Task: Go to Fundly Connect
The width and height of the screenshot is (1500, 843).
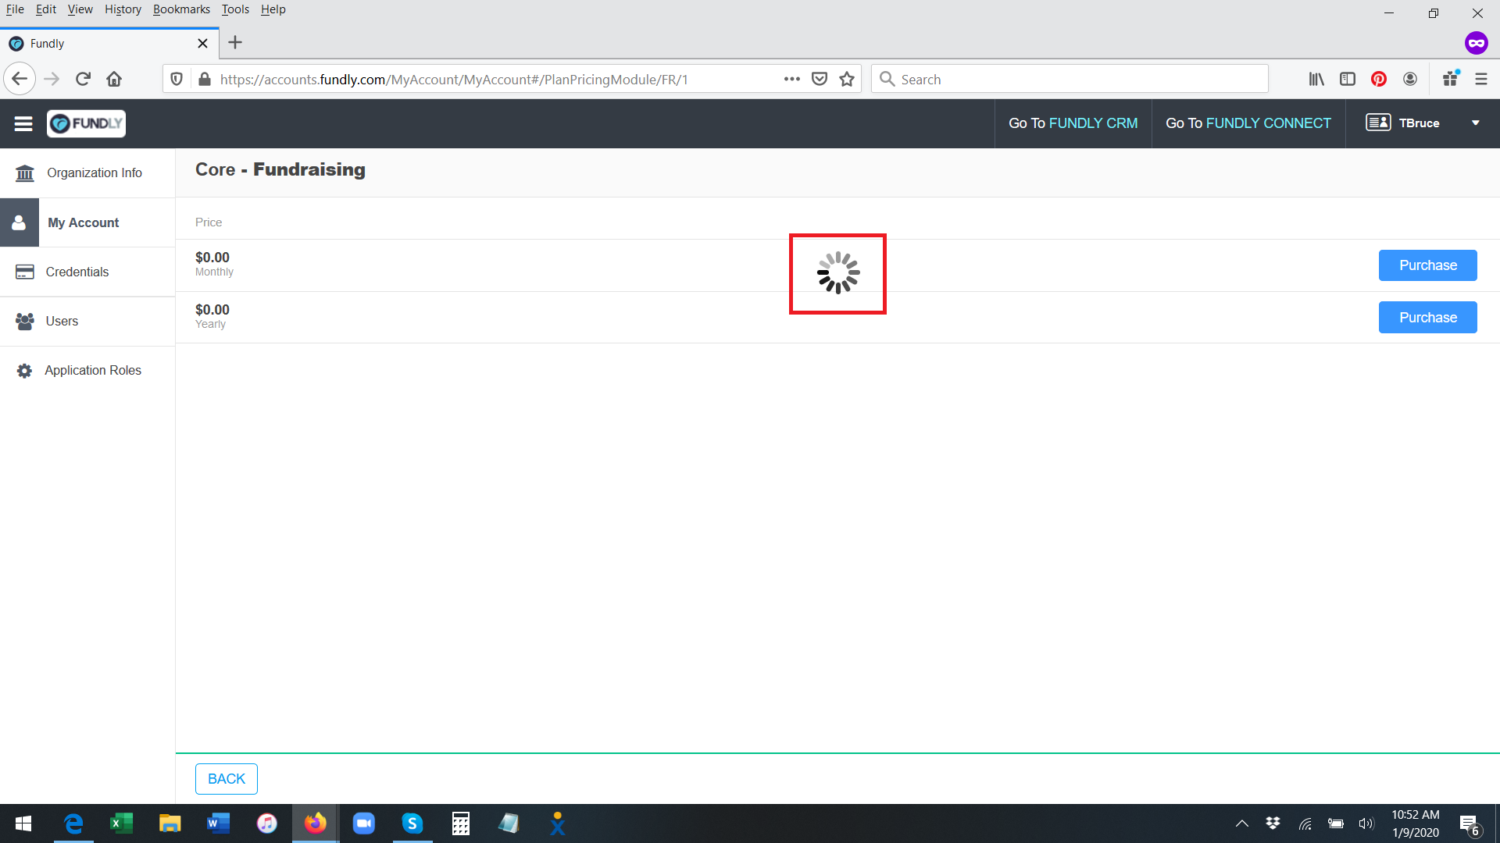Action: [1248, 123]
